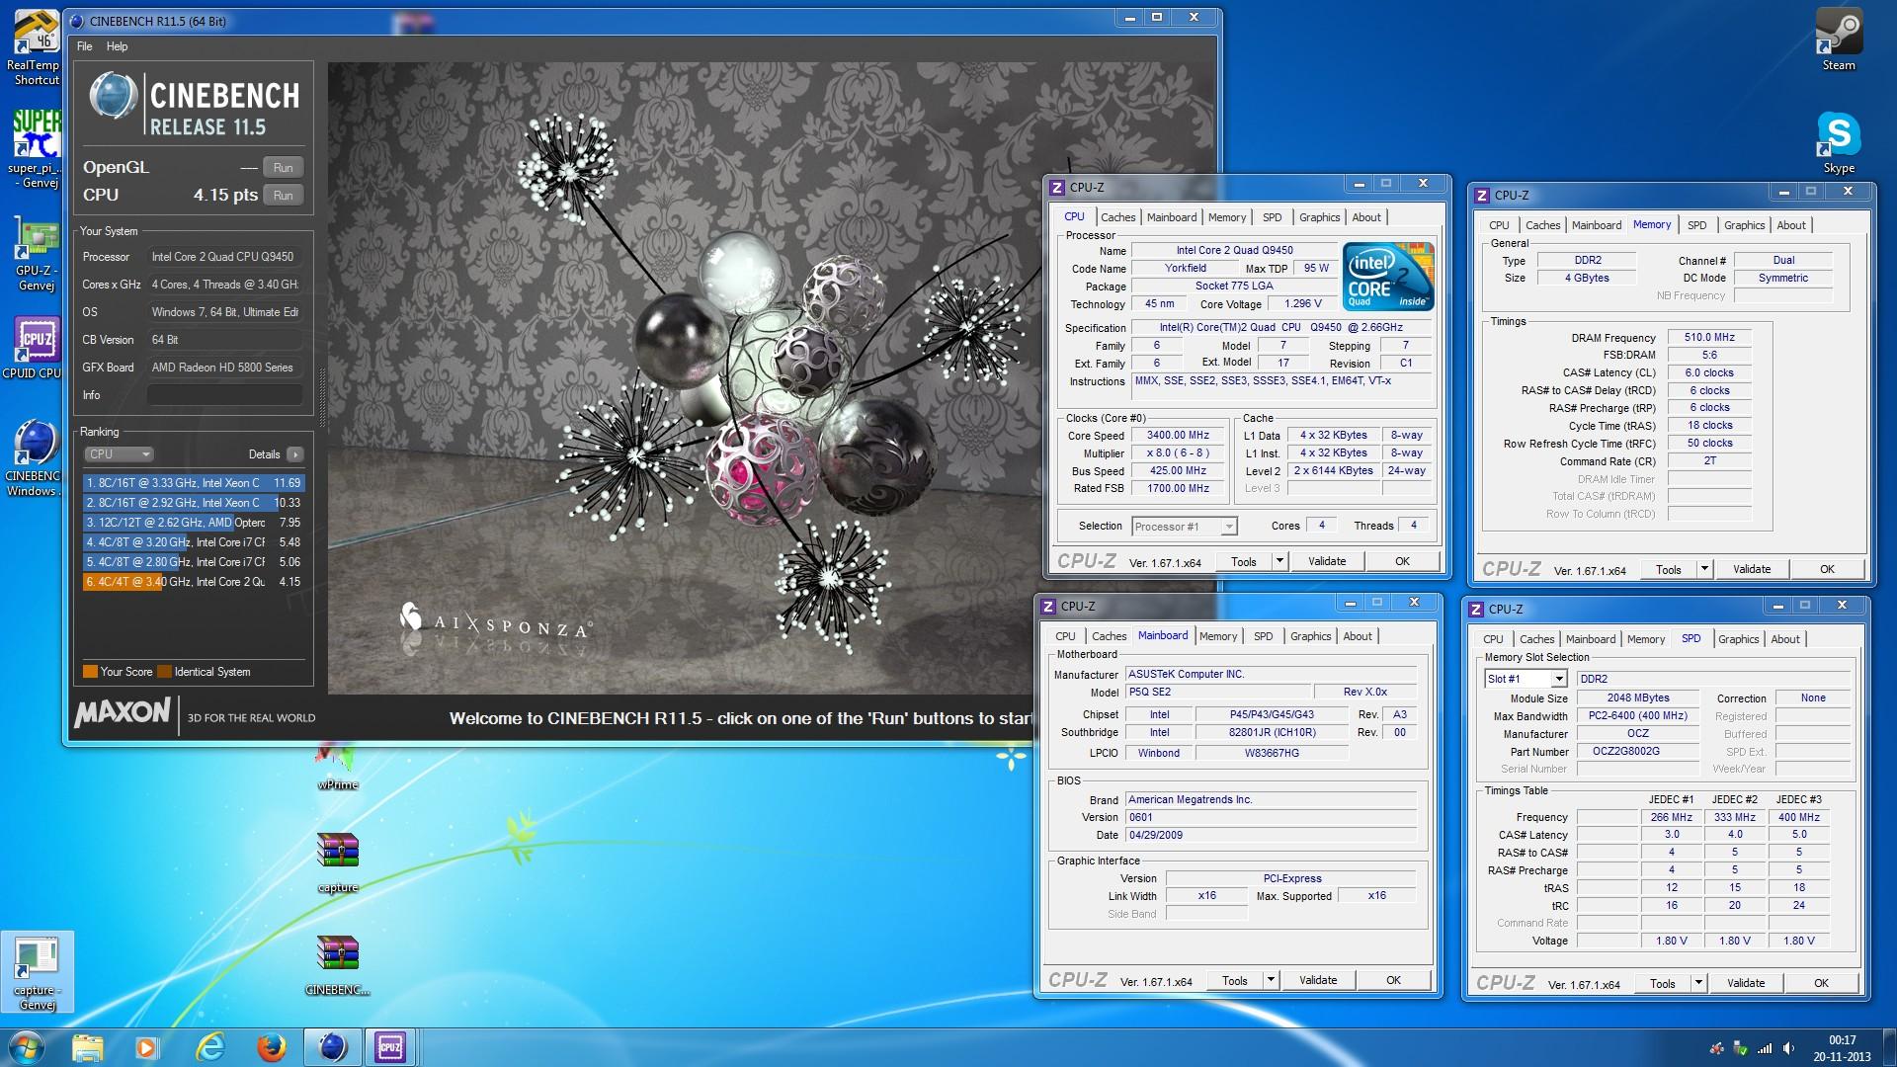The width and height of the screenshot is (1897, 1067).
Task: Open the CINEBENC... archive icon on desktop
Action: point(338,965)
